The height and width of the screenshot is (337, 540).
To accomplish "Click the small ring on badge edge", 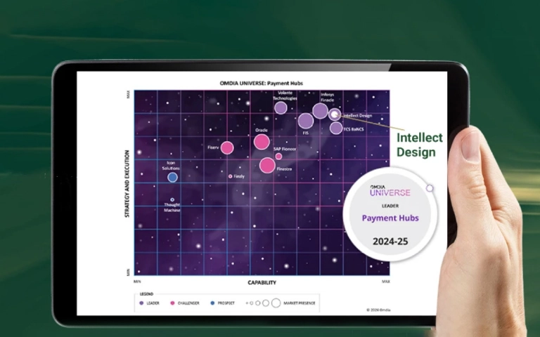I will pyautogui.click(x=430, y=188).
